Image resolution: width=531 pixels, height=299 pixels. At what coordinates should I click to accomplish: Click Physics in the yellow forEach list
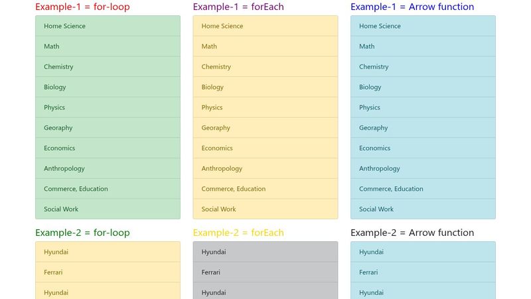click(212, 108)
